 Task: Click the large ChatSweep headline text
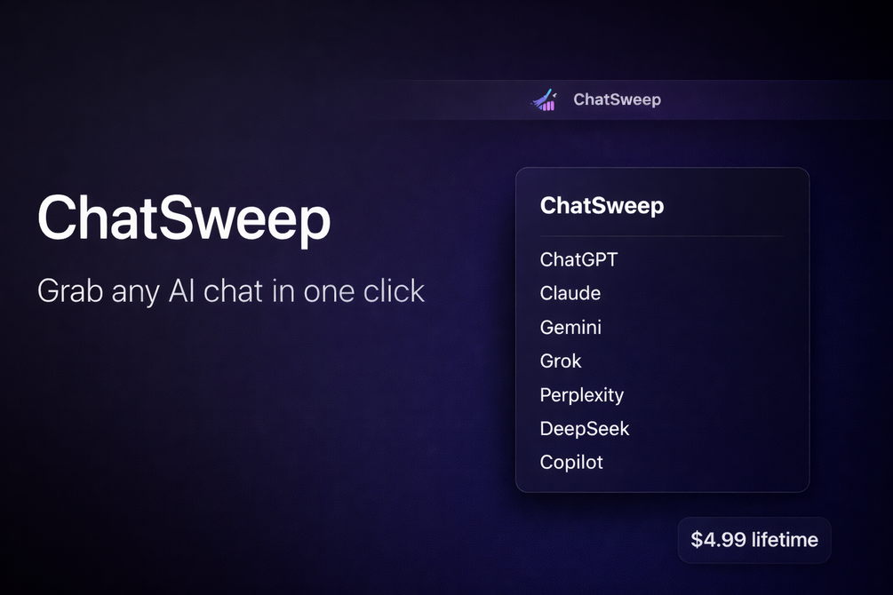pyautogui.click(x=184, y=218)
